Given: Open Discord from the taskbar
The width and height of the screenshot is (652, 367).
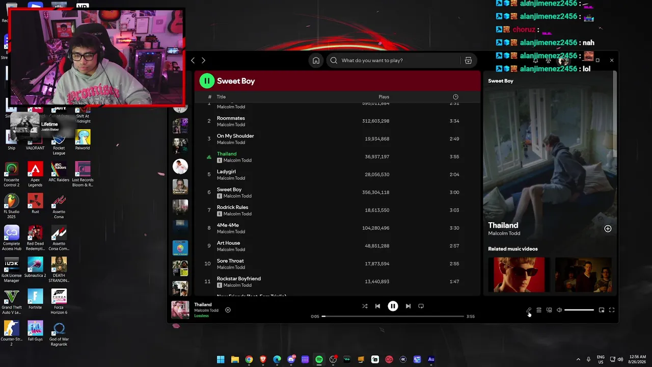Looking at the screenshot, I should click(x=291, y=359).
